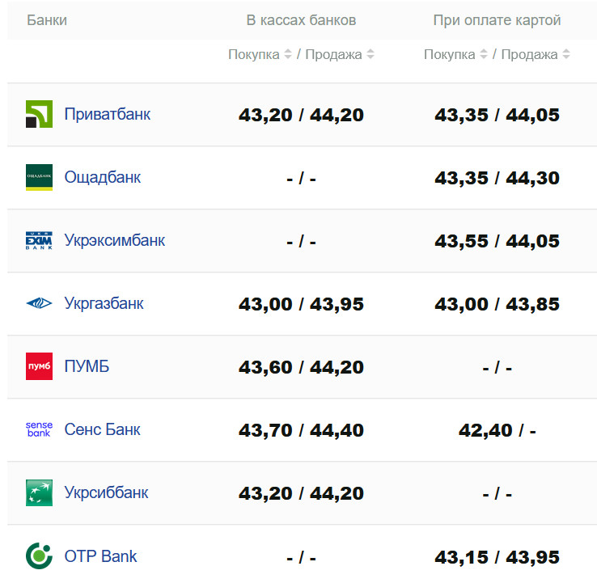The width and height of the screenshot is (597, 583).
Task: Go to the Укргазбанк page
Action: coord(104,303)
